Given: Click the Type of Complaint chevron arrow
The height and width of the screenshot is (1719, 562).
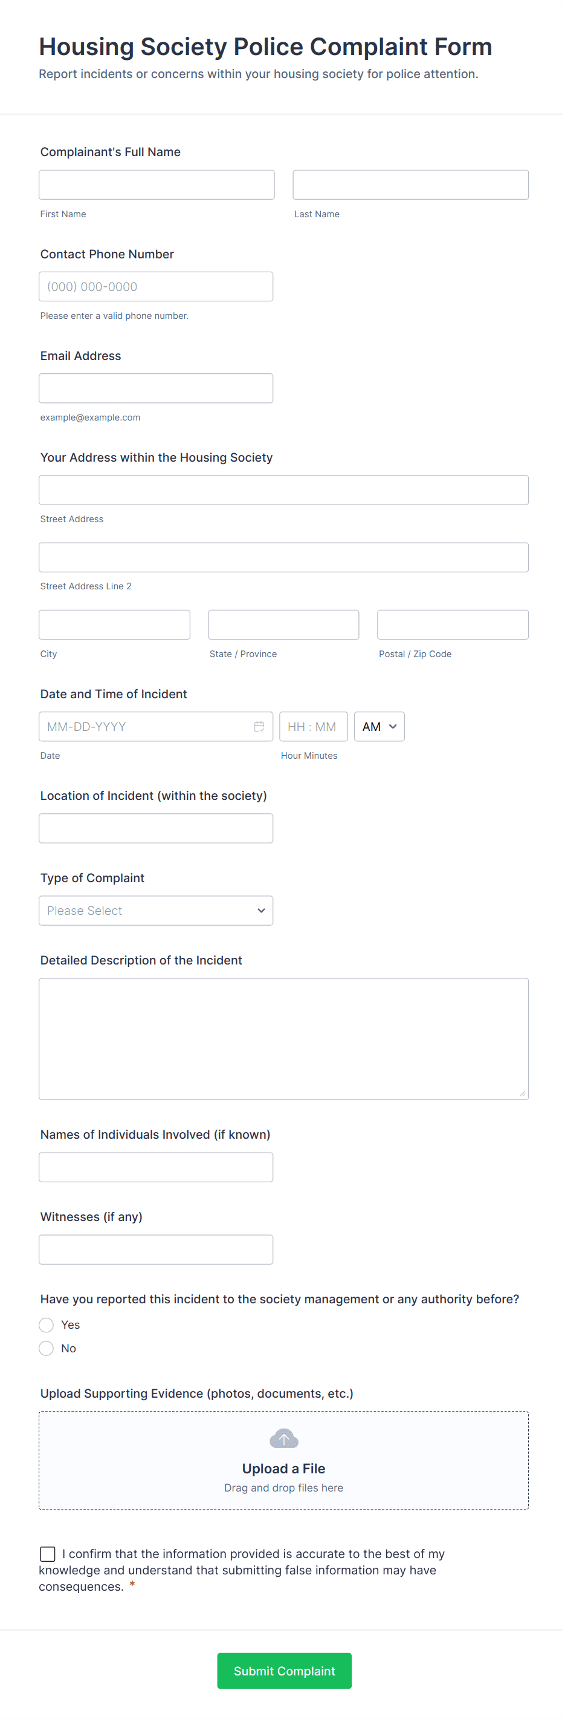Looking at the screenshot, I should pyautogui.click(x=260, y=910).
